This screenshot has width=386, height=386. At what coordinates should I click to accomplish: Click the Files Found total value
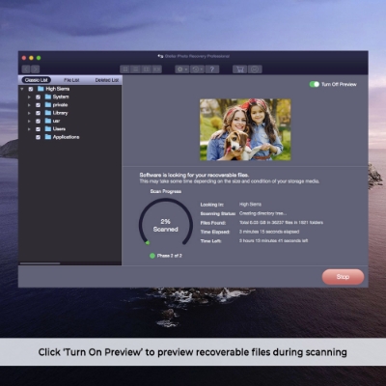[281, 222]
